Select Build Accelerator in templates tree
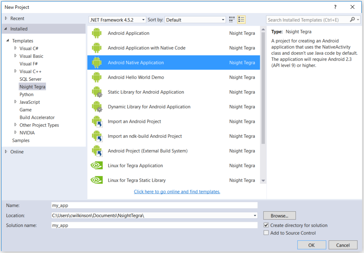This screenshot has height=253, width=364. (37, 118)
